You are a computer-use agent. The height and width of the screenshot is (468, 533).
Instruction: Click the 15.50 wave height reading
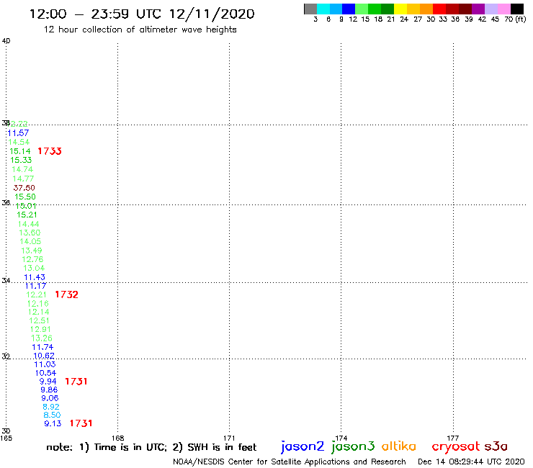(x=25, y=197)
